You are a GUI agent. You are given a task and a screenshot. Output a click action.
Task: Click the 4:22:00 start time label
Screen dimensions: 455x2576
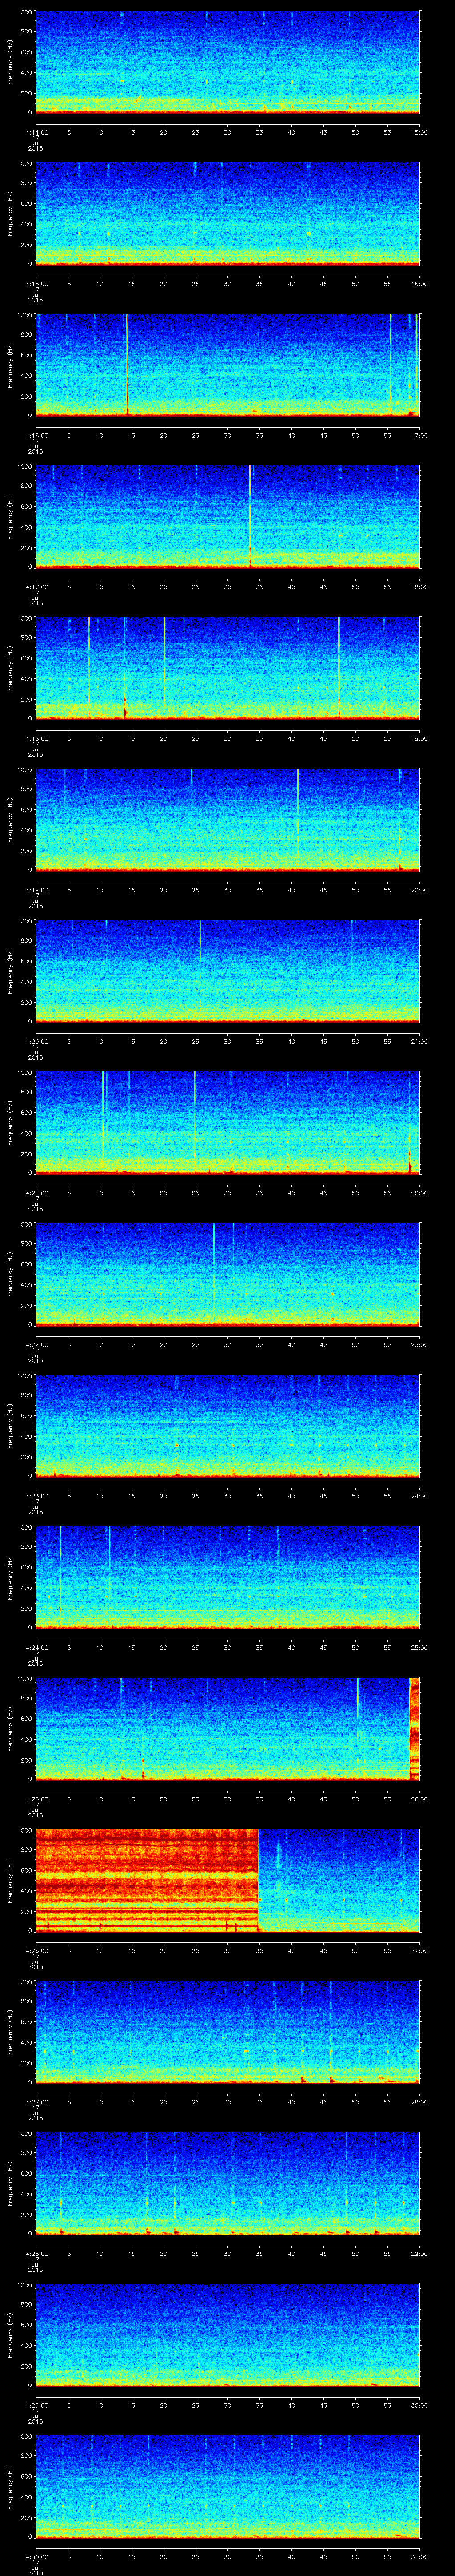[36, 1344]
